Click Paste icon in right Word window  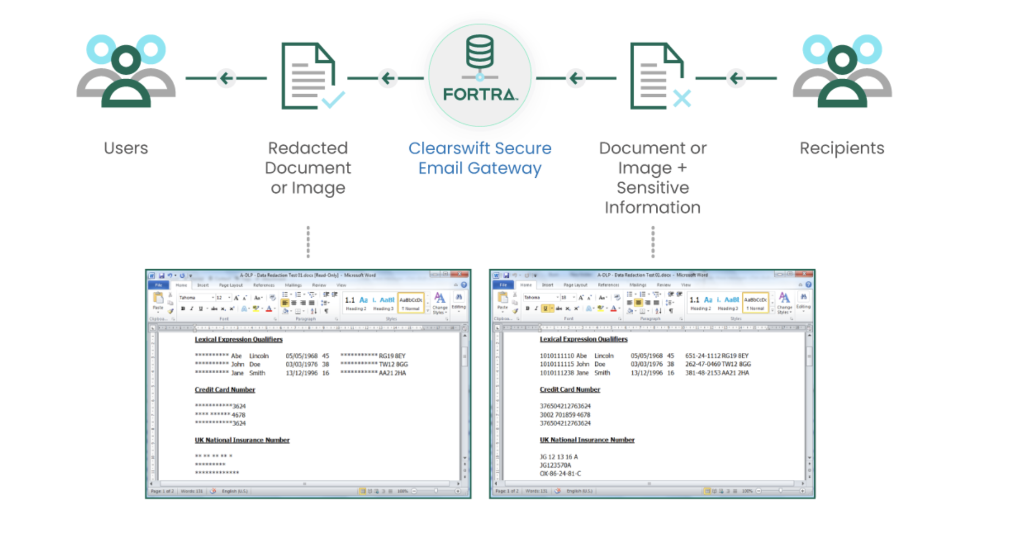click(503, 297)
